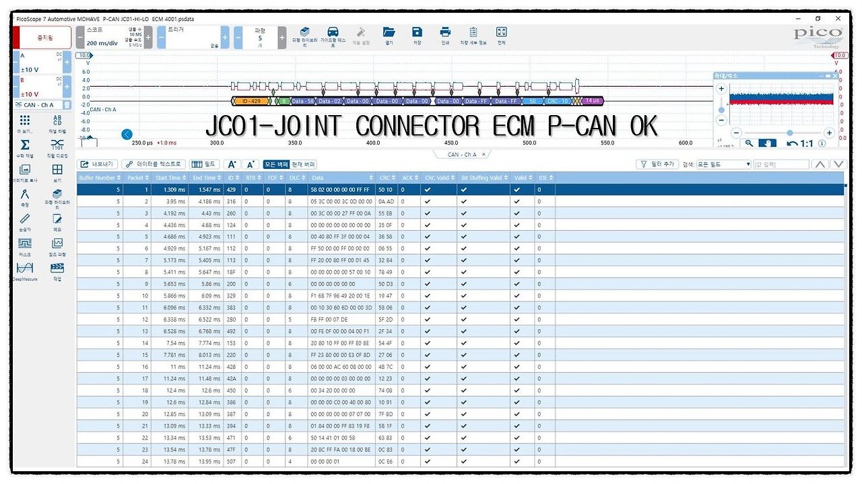
Task: Sort table by CRC Valid column
Action: tap(438, 178)
